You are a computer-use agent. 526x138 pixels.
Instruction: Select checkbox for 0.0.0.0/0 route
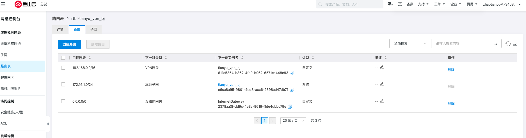(x=63, y=102)
